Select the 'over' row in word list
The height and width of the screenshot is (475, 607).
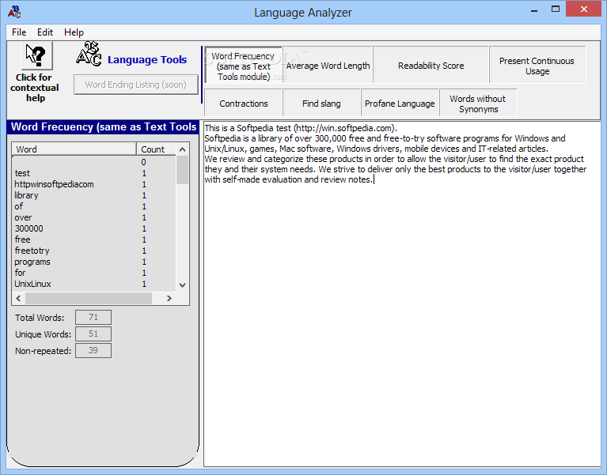coord(94,217)
